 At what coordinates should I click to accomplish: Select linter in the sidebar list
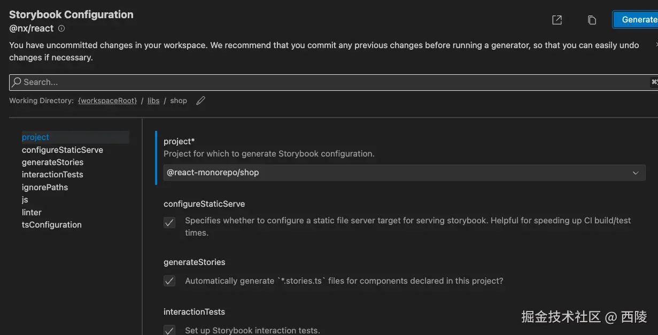(32, 213)
